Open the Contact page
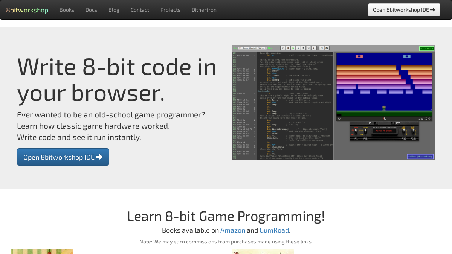This screenshot has width=452, height=254. [x=140, y=10]
